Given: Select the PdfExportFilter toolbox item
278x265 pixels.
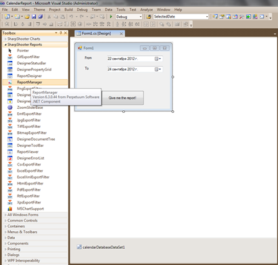Looking at the screenshot, I should [35, 189].
